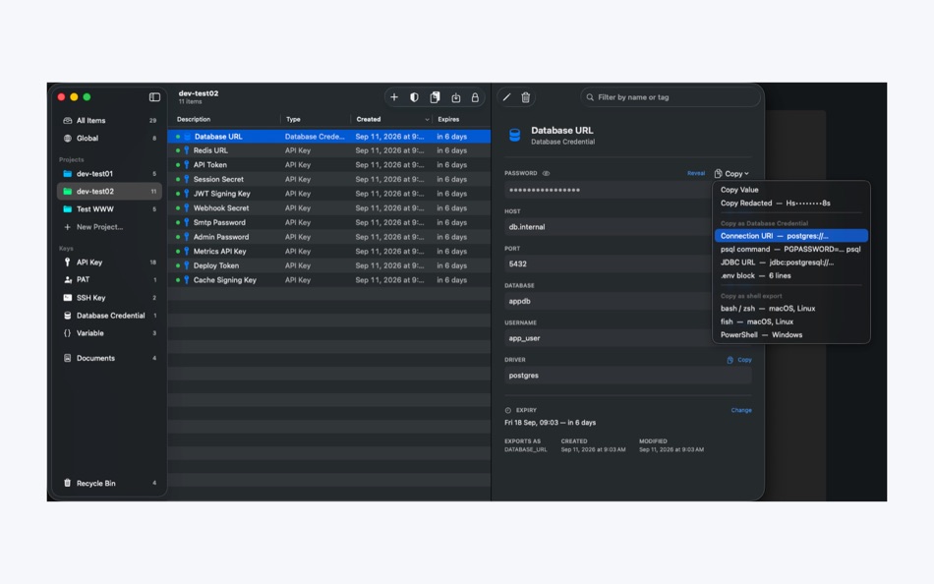
Task: Click the PAT person icon
Action: tap(67, 279)
